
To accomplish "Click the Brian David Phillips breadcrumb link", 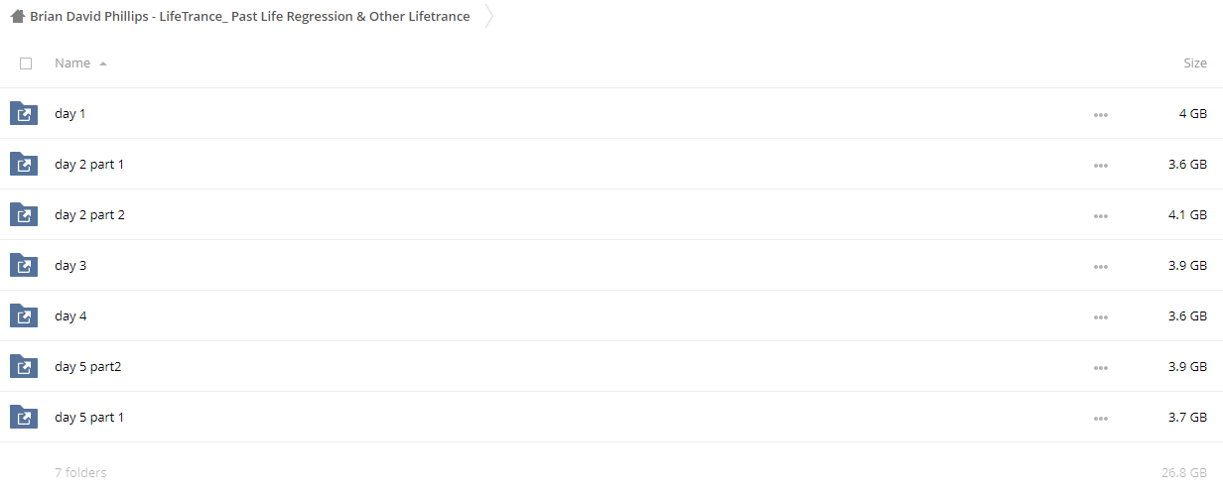I will coord(250,16).
